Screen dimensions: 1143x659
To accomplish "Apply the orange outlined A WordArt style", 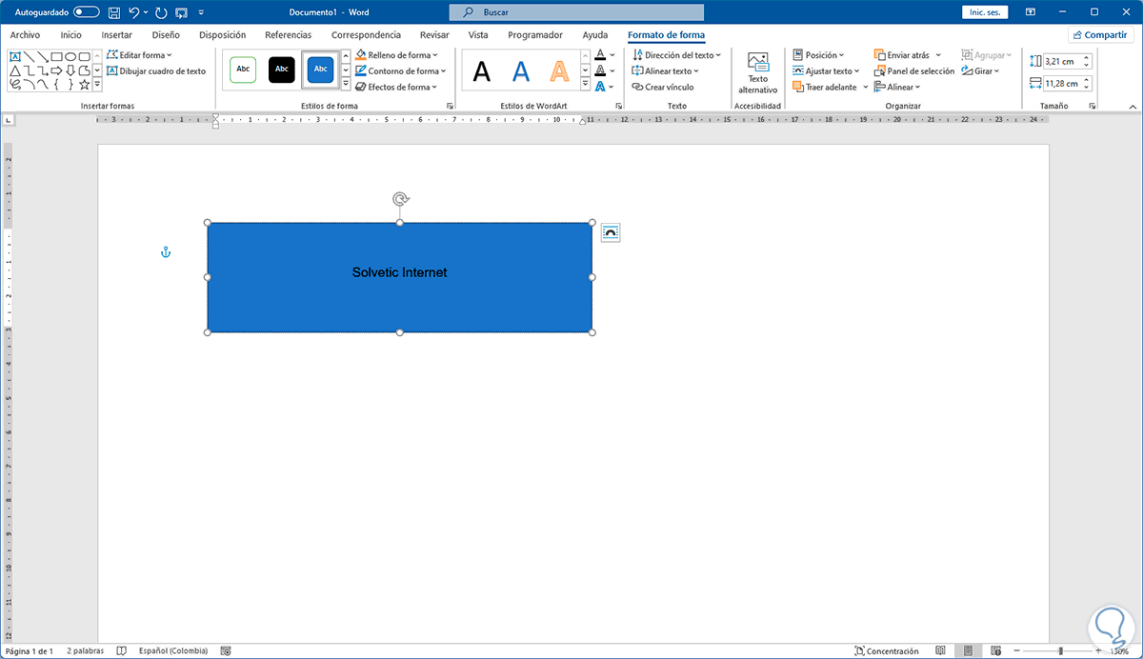I will (559, 71).
